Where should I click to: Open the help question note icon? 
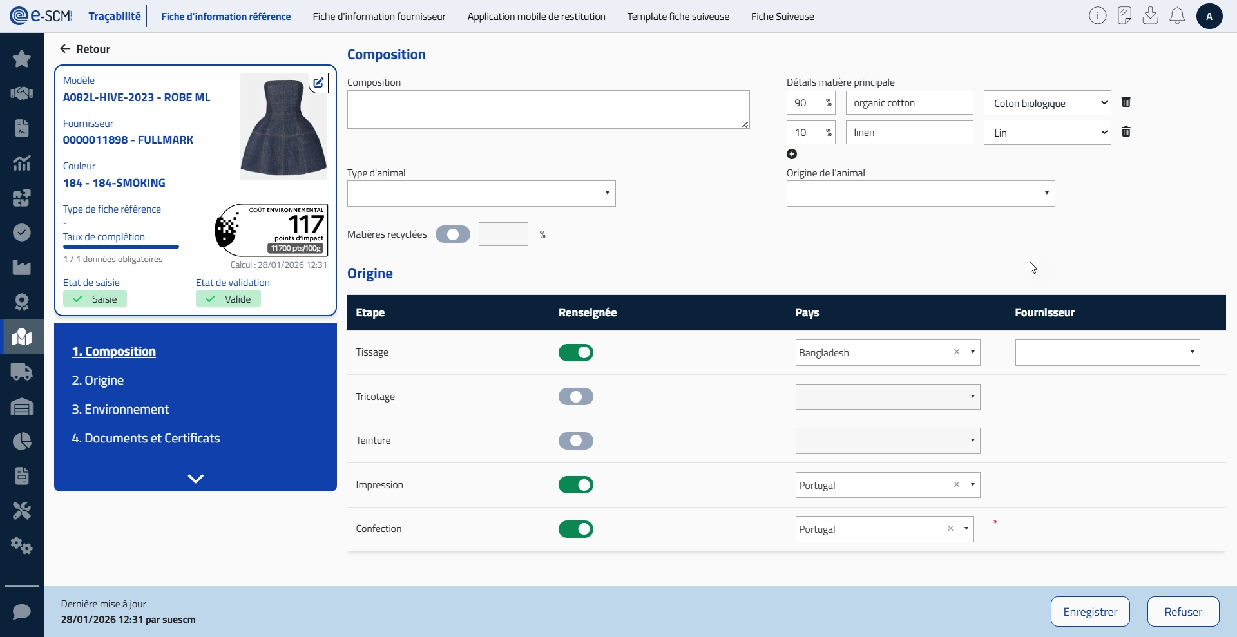click(1124, 16)
